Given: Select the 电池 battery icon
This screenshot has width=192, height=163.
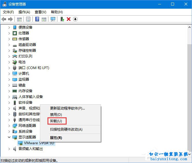Looking at the screenshot, I should coord(14,62).
